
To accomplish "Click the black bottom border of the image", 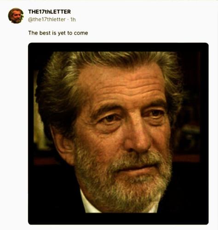I will [x=118, y=219].
